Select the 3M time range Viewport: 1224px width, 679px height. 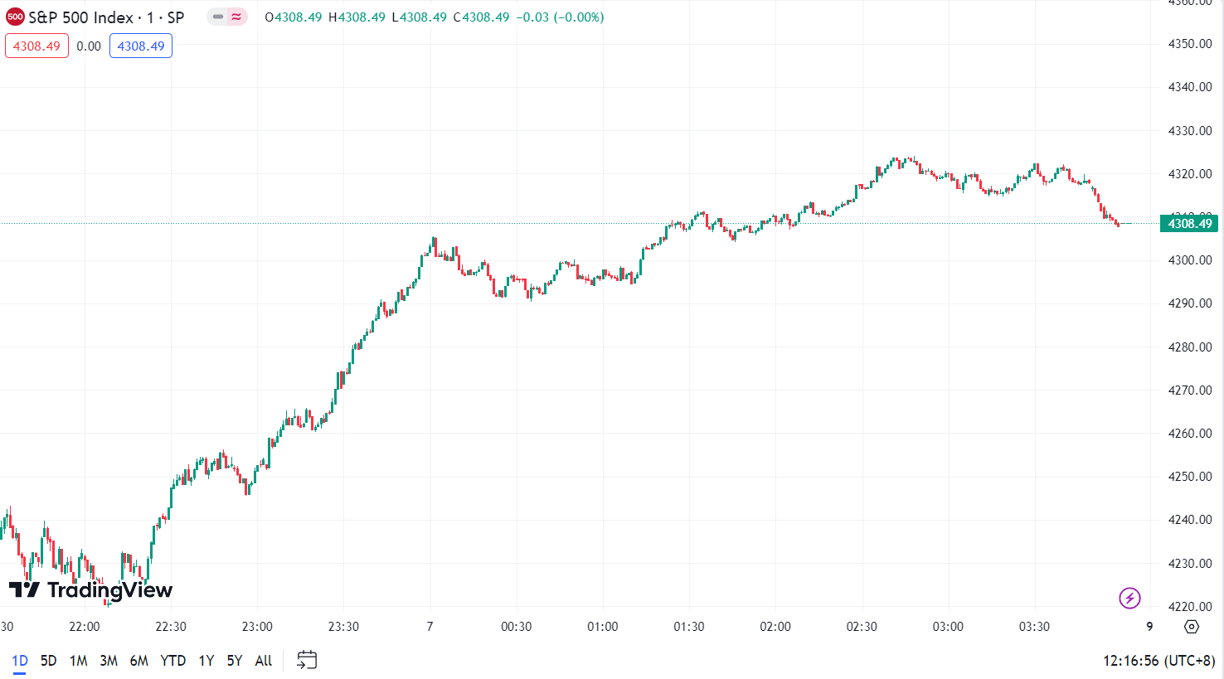(x=109, y=661)
